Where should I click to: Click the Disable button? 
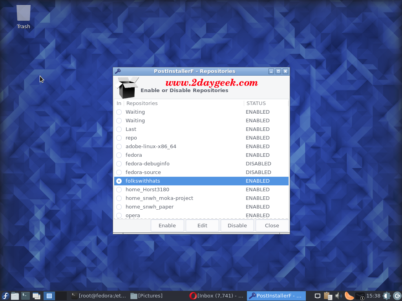[237, 225]
